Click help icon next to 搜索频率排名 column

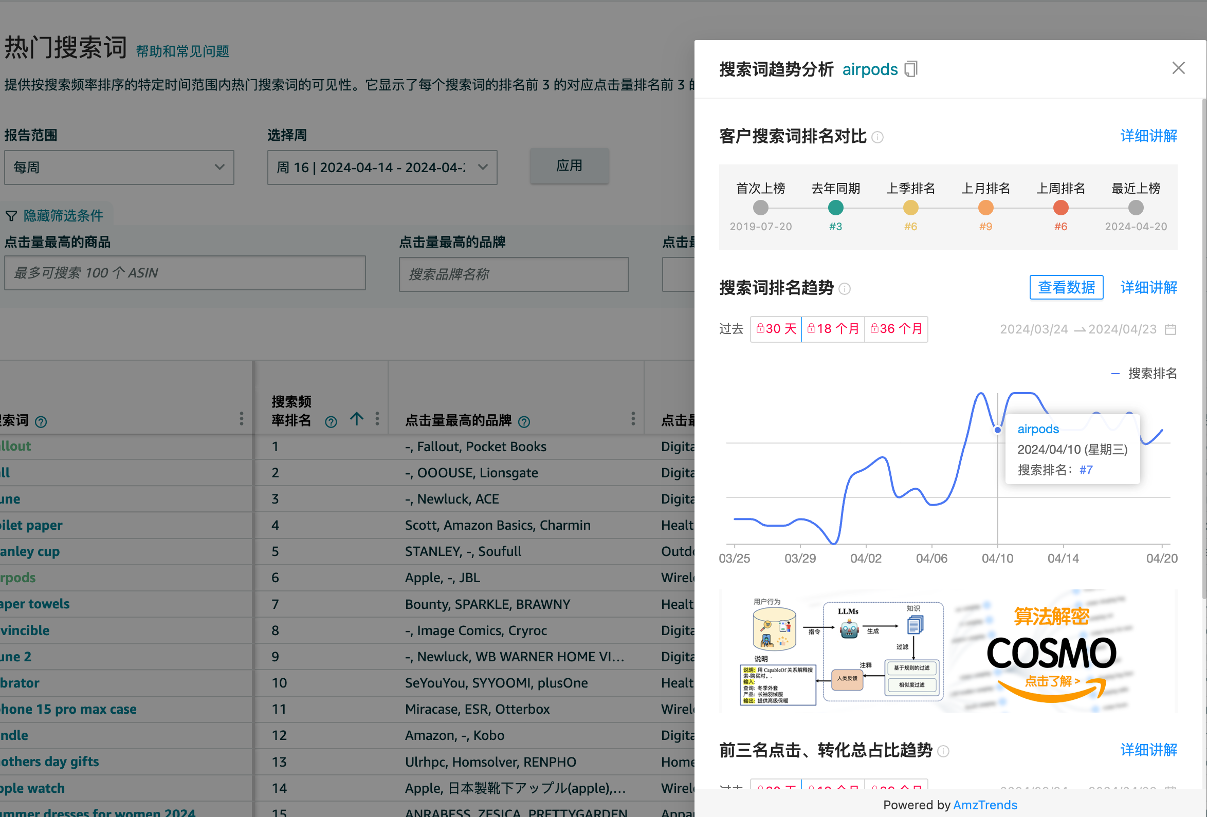(x=331, y=421)
